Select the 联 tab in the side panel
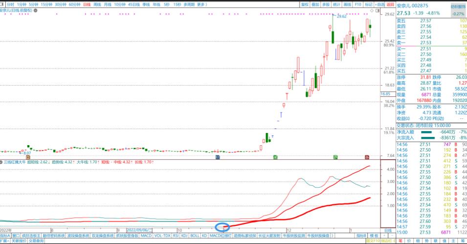The image size is (467, 244). 435,241
